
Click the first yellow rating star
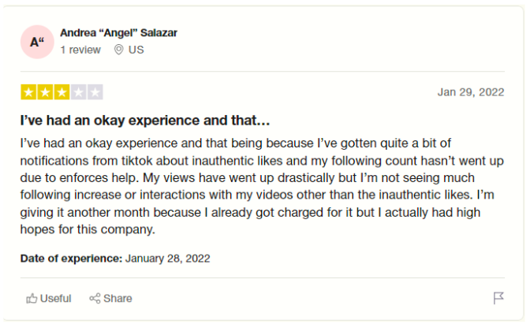point(28,92)
